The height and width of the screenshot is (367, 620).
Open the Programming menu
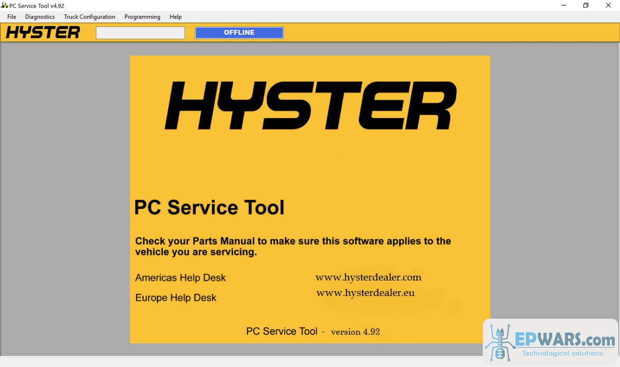(142, 17)
